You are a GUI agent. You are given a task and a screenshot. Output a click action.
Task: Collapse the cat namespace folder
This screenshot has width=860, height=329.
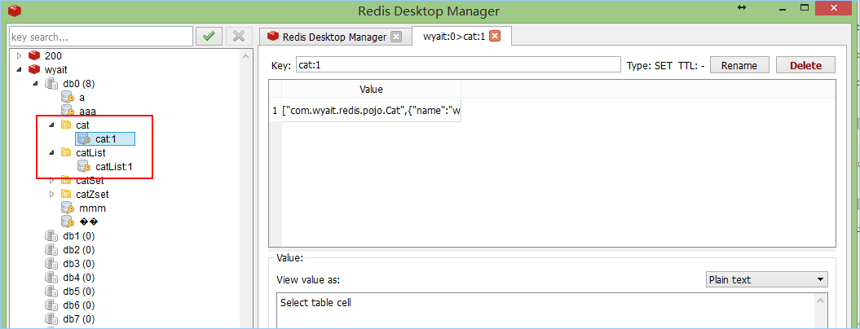[x=51, y=125]
